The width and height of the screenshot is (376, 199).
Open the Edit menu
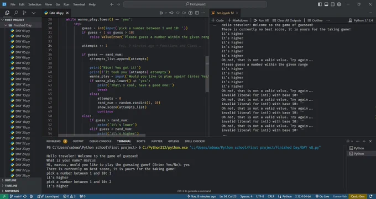[22, 4]
